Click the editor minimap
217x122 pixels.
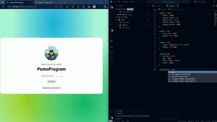click(x=216, y=18)
